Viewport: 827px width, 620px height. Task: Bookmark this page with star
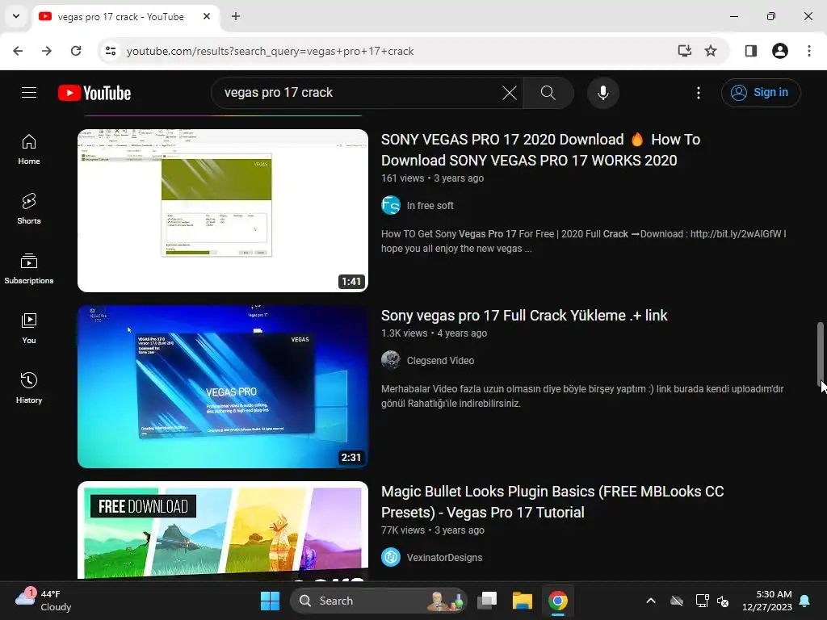[x=711, y=51]
